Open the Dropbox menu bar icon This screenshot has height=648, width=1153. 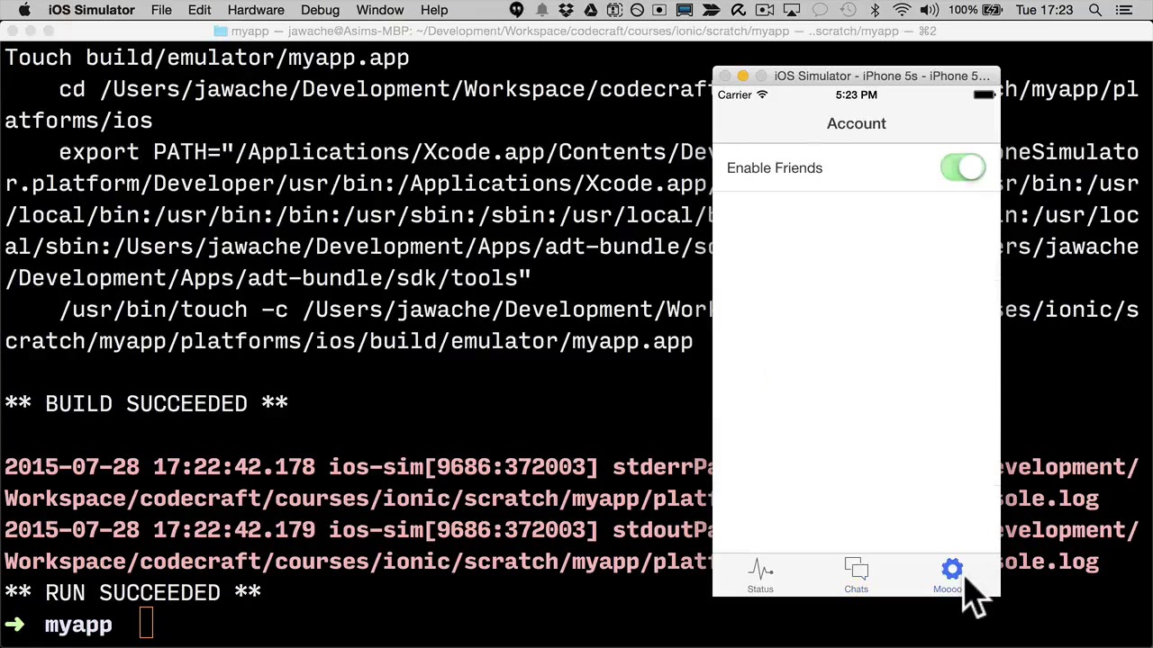click(566, 10)
